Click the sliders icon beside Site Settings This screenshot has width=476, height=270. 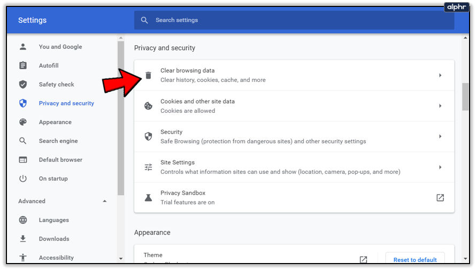pyautogui.click(x=148, y=167)
